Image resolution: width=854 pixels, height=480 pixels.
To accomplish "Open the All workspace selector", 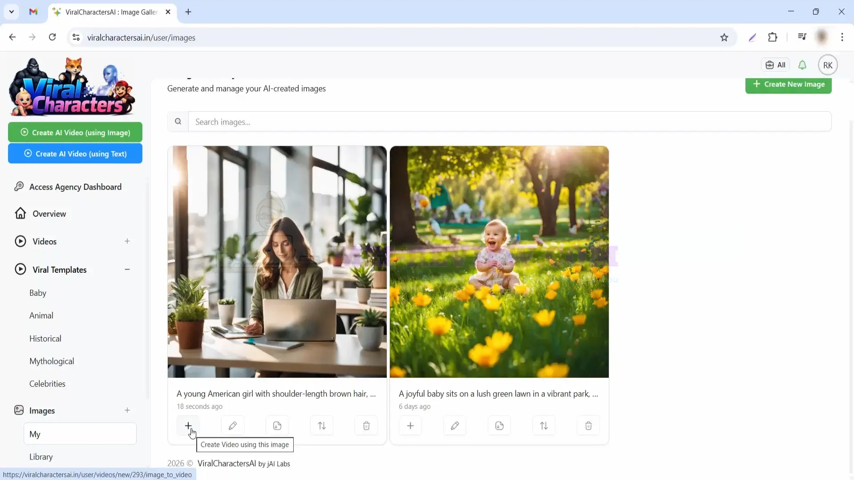I will coord(775,65).
